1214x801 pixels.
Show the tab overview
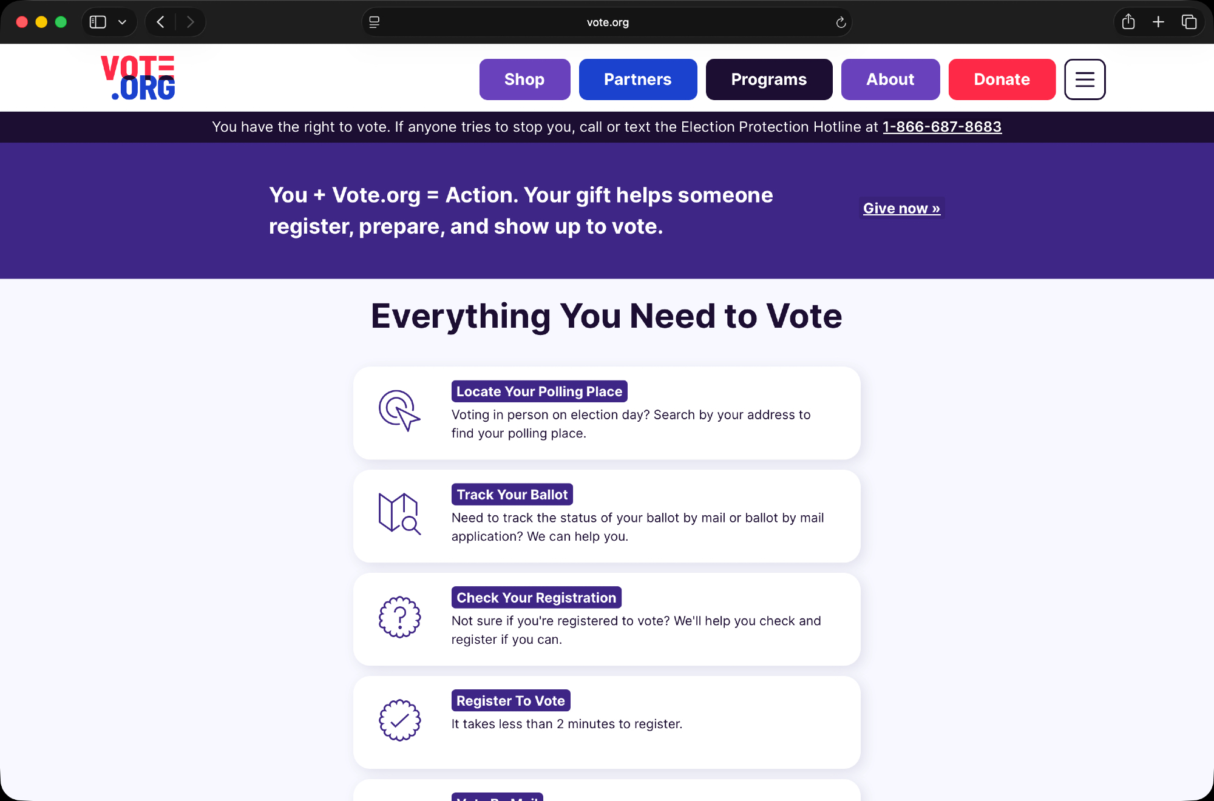point(1189,22)
